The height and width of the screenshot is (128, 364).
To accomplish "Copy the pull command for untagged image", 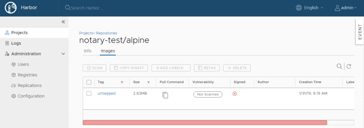I will (x=165, y=95).
